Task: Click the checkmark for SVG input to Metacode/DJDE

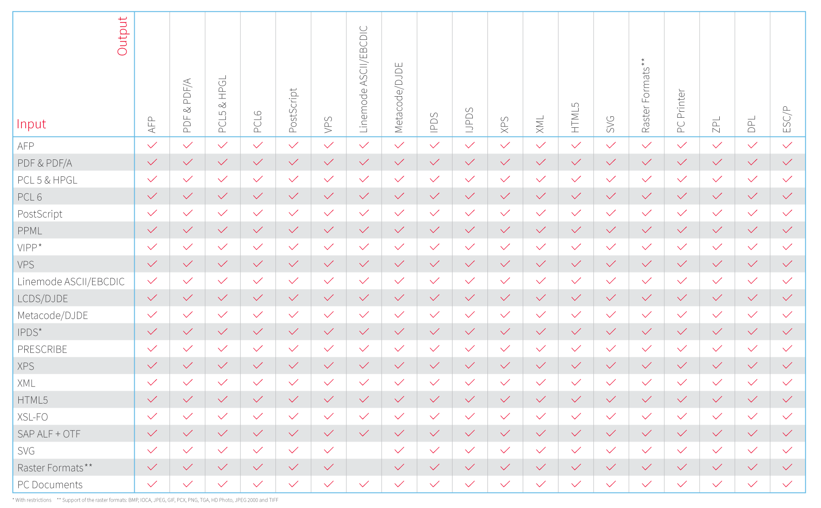Action: coord(399,450)
